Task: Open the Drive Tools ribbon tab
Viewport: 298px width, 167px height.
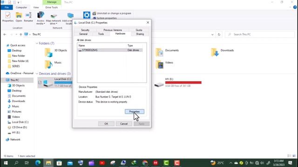Action: tap(52, 7)
